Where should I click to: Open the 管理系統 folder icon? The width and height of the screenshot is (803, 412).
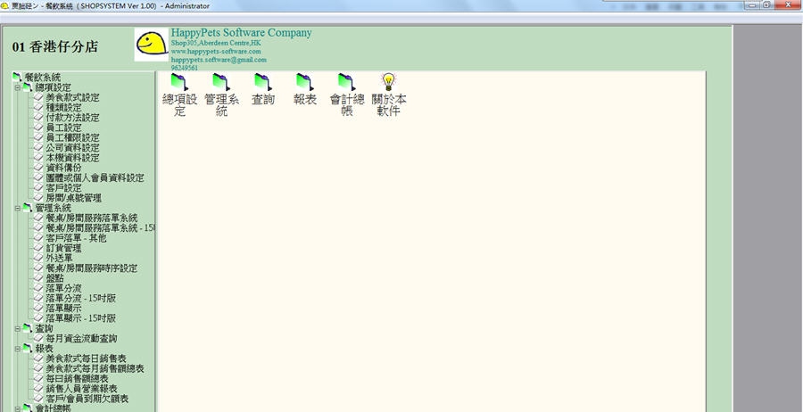221,82
